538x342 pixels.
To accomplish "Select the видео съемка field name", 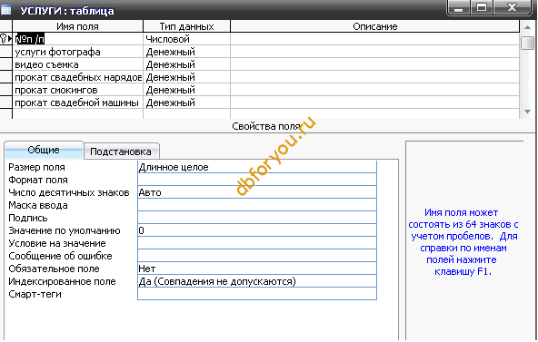I will pos(77,64).
